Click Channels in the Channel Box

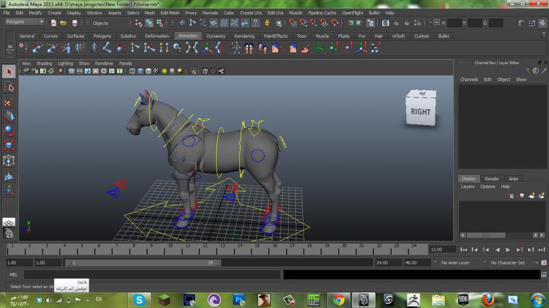(x=469, y=79)
